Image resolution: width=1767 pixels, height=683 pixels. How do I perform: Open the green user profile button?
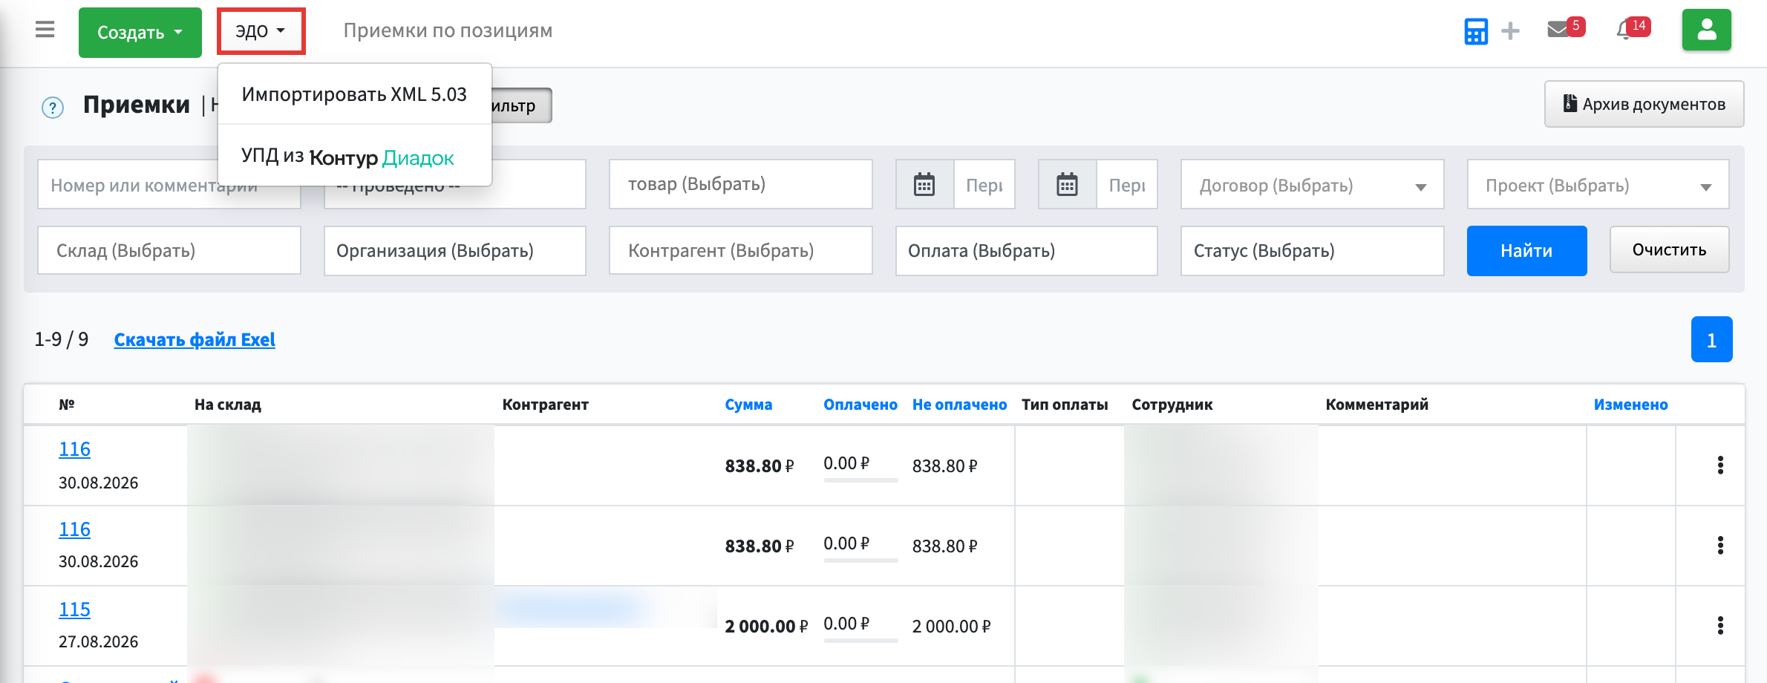pyautogui.click(x=1707, y=30)
